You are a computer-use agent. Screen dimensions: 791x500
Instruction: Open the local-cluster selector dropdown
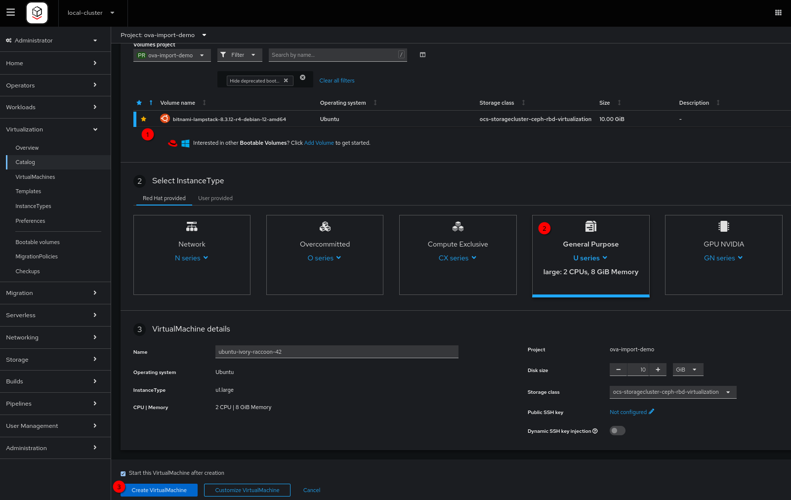pos(91,13)
